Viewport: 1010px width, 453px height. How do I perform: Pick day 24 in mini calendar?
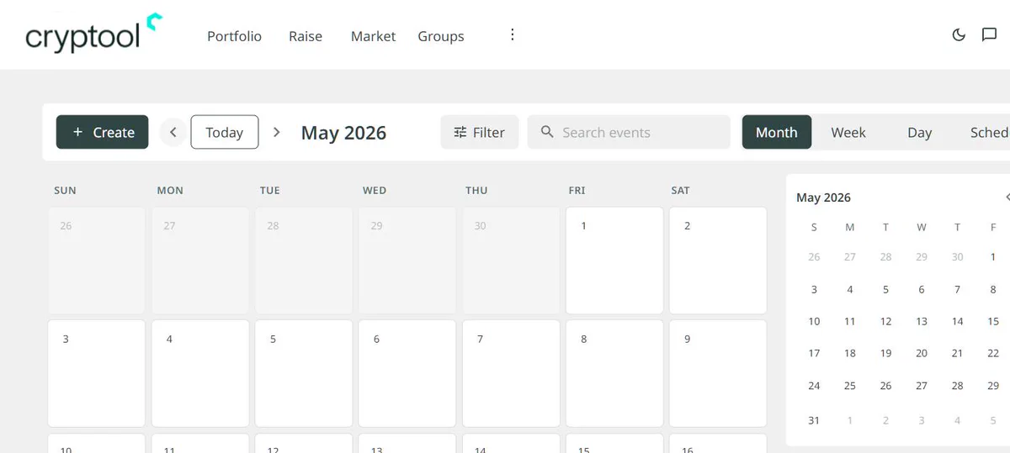tap(814, 386)
